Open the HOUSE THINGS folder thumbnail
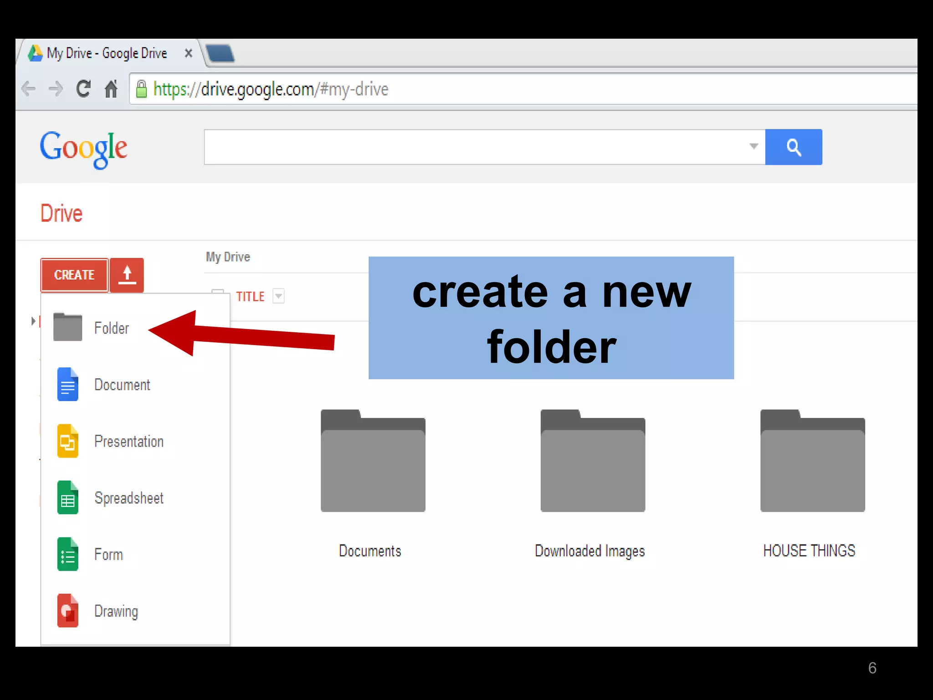Screen dimensions: 933x700 click(x=813, y=461)
